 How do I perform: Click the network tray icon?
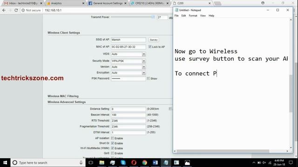pos(270,163)
